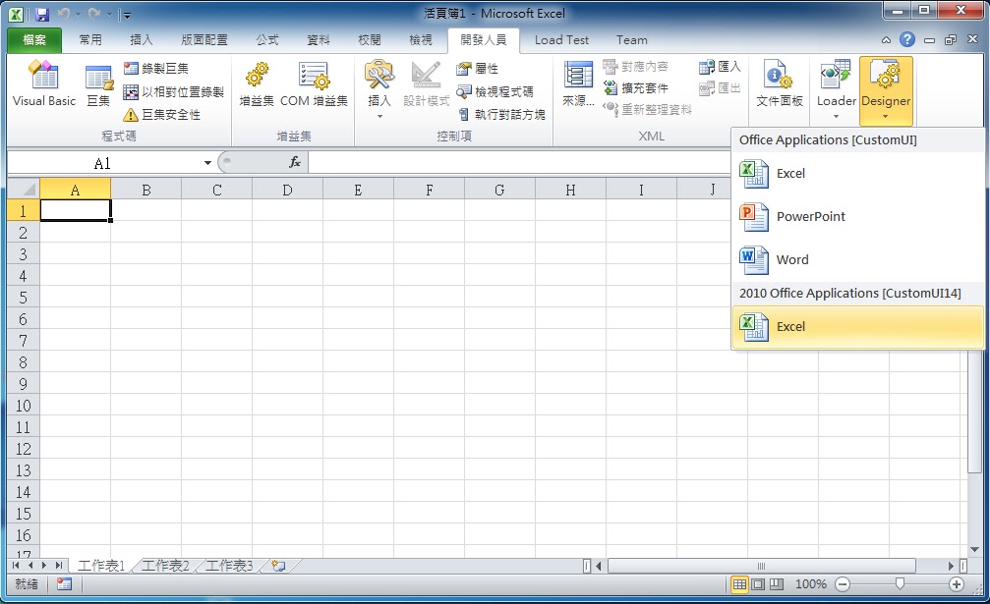The height and width of the screenshot is (604, 990).
Task: Select column H header
Action: (x=570, y=190)
